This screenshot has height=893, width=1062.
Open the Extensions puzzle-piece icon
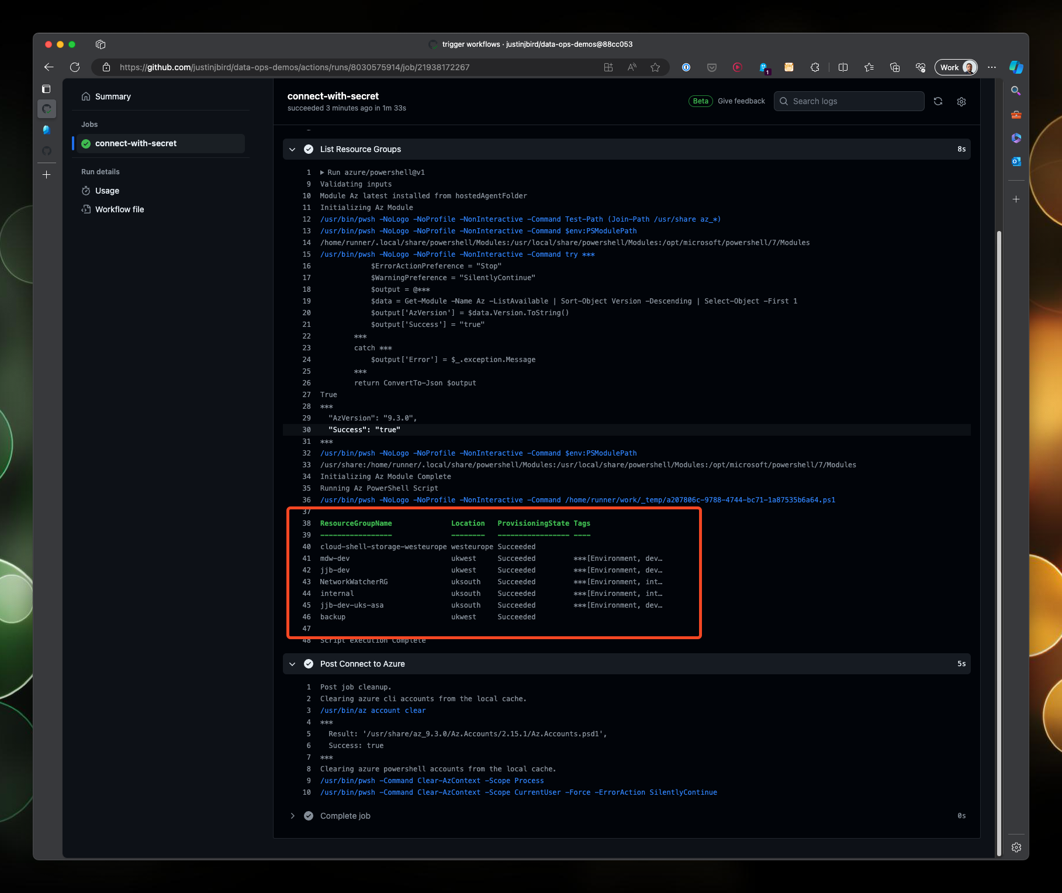(x=815, y=67)
